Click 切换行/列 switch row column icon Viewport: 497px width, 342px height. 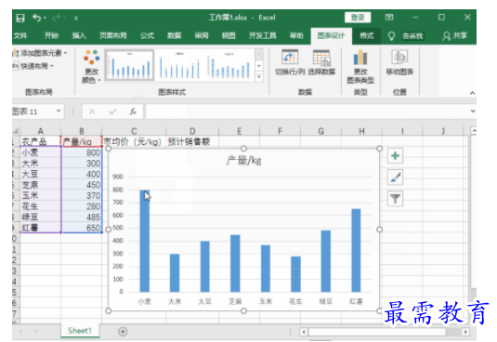pos(290,63)
